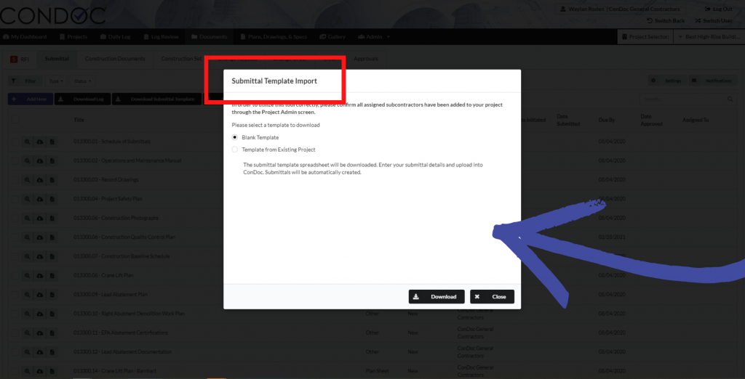Open Plans, Drawings, & Specs menu item
Viewport: 745px width, 379px height.
coord(274,36)
